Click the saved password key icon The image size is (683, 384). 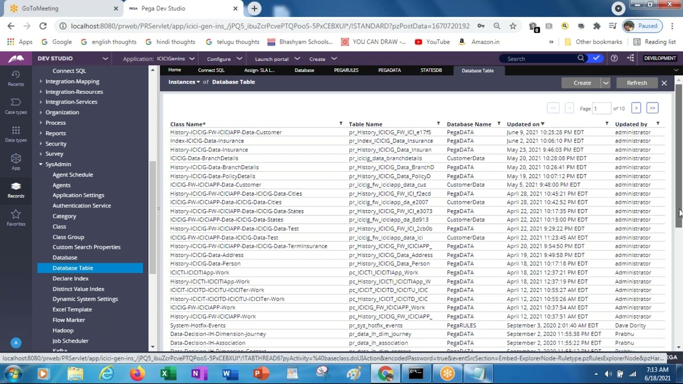click(x=481, y=26)
